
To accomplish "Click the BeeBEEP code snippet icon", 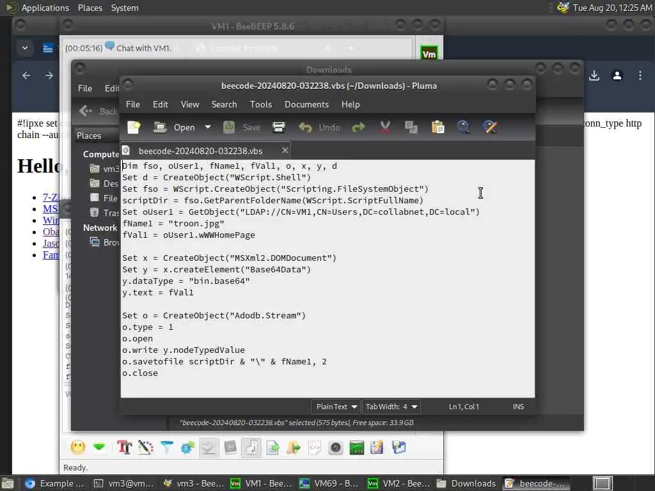I will [315, 447].
